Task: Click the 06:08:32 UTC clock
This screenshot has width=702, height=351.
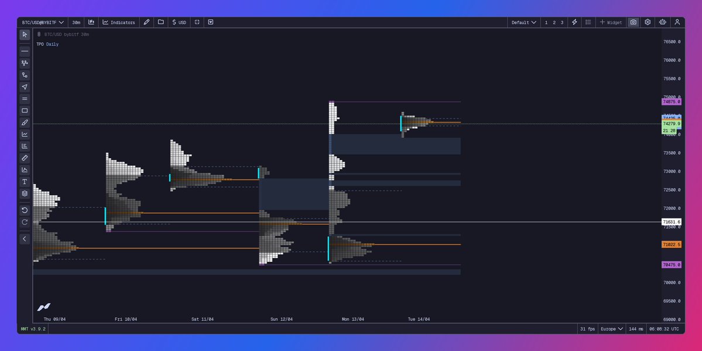Action: click(664, 329)
